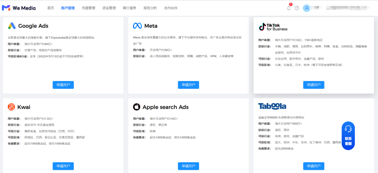Click the Apple card text 欧美

pos(153,131)
